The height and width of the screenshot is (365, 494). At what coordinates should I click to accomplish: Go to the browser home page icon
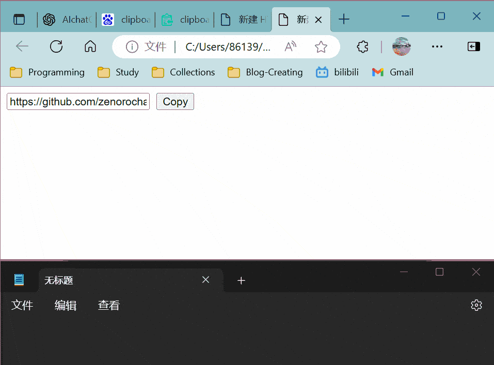tap(90, 47)
